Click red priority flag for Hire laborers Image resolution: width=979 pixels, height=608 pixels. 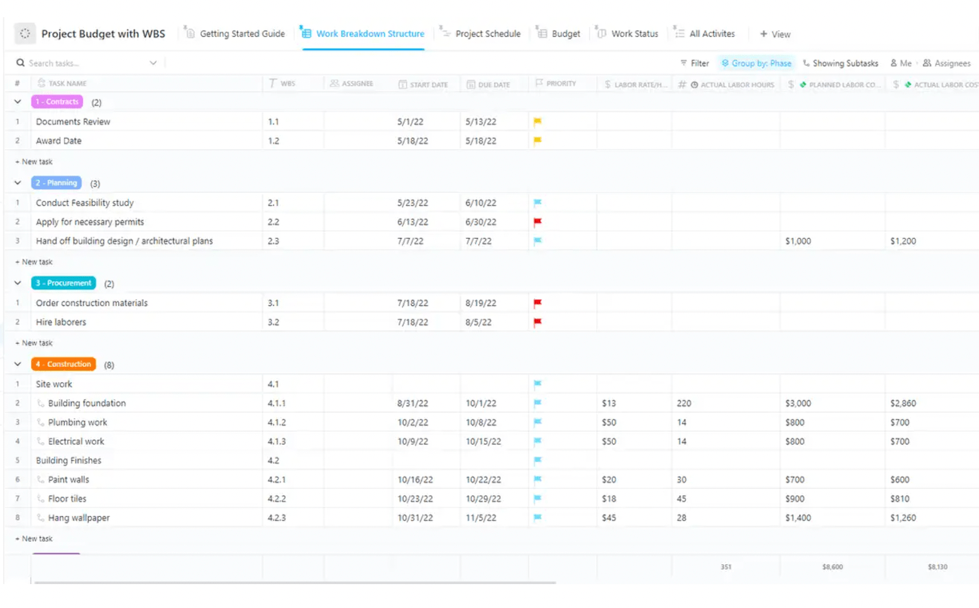538,322
